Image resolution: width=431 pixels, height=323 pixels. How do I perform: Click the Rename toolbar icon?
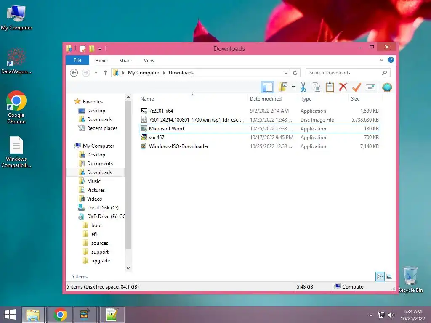(370, 87)
